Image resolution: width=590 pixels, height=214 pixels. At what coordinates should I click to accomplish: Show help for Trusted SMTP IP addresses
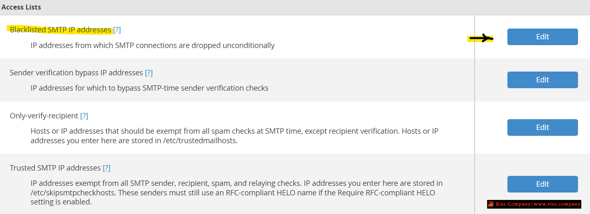click(107, 168)
